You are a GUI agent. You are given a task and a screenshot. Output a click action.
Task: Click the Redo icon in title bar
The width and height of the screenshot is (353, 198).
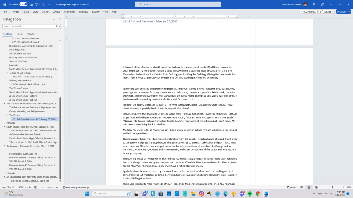click(x=44, y=4)
